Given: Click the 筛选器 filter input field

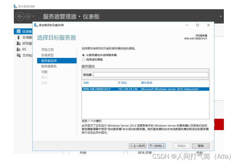Looking at the screenshot, I should (150, 75).
